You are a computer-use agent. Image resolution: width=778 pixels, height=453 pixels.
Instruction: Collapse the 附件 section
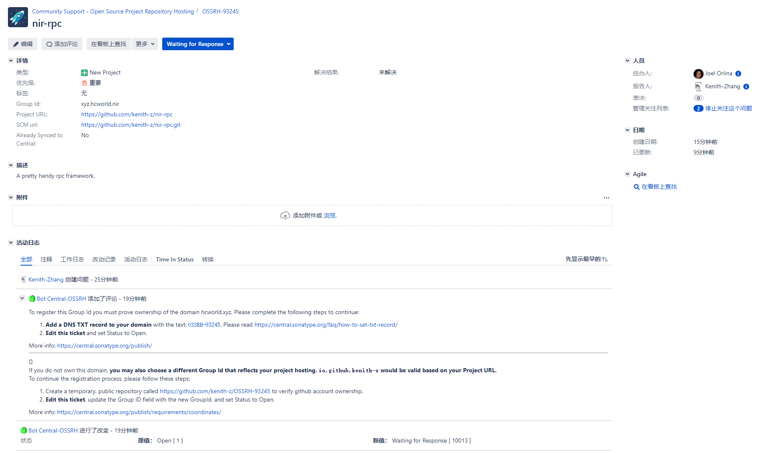11,197
